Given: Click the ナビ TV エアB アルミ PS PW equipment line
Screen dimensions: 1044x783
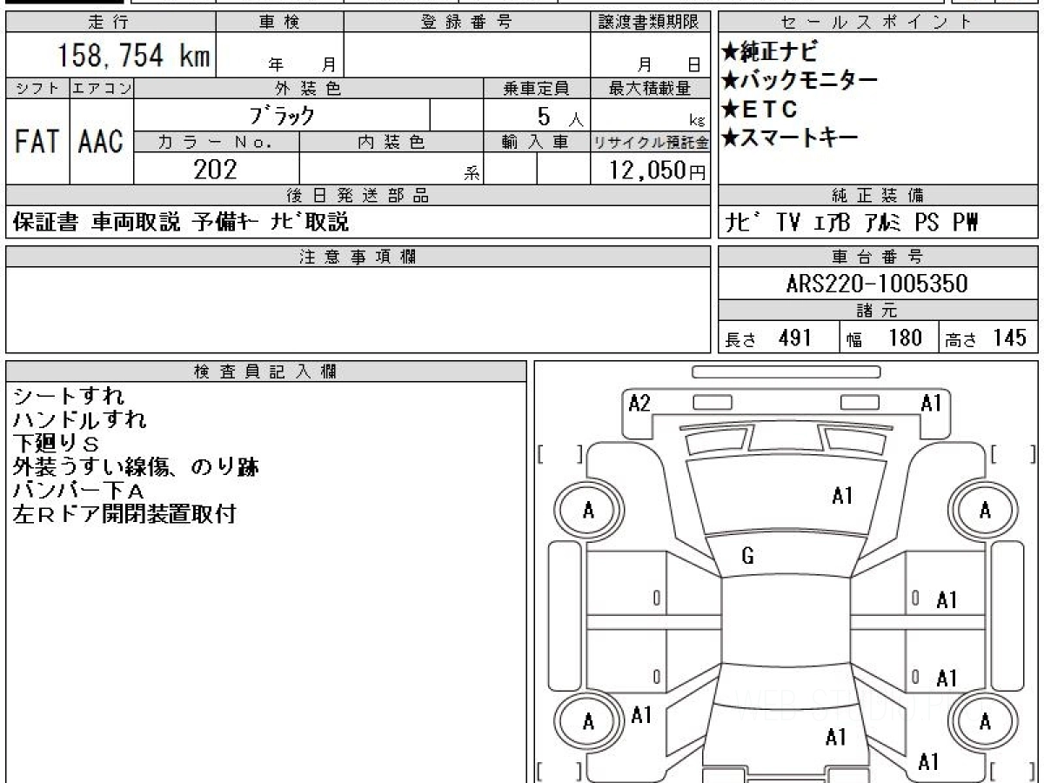Looking at the screenshot, I should (853, 224).
